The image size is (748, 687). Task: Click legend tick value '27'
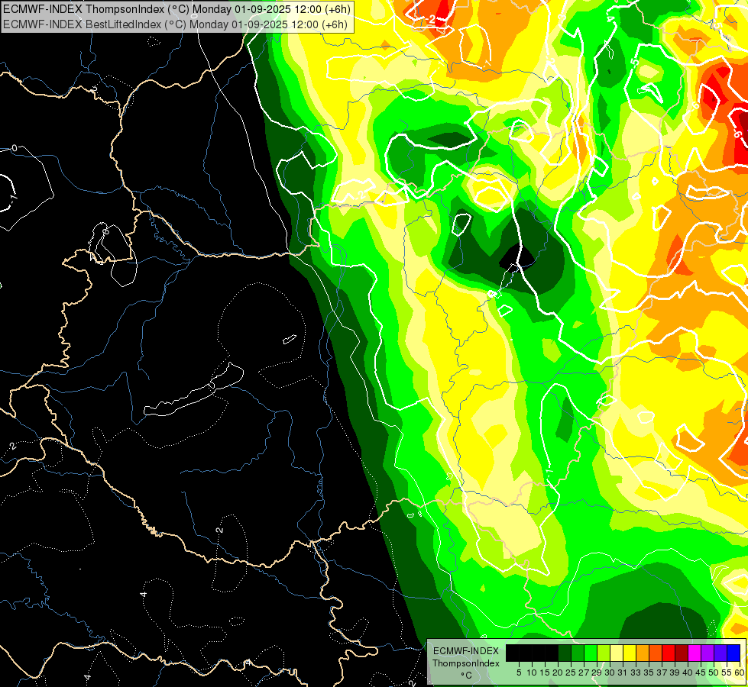click(x=584, y=672)
